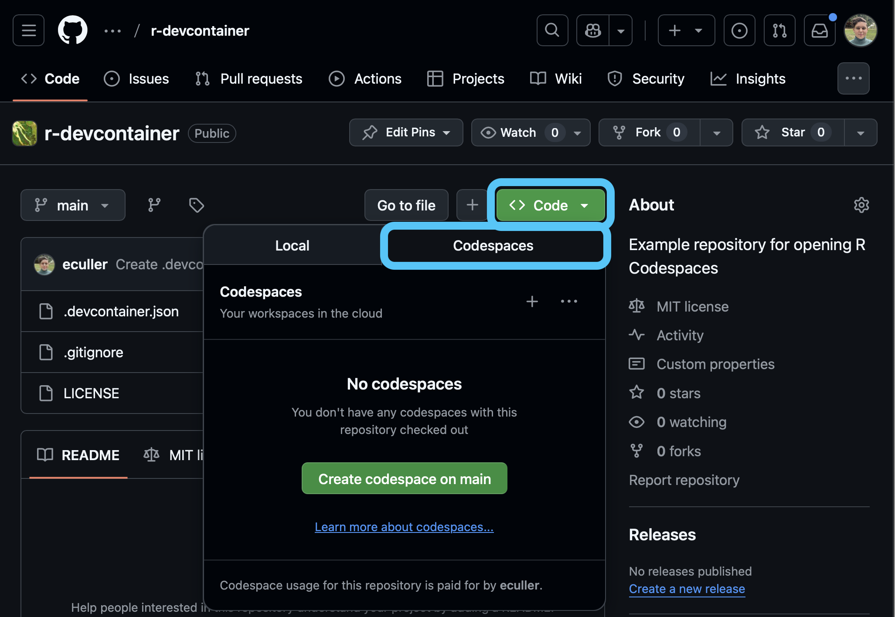Switch to the Code repository tab
This screenshot has width=895, height=617.
(50, 79)
